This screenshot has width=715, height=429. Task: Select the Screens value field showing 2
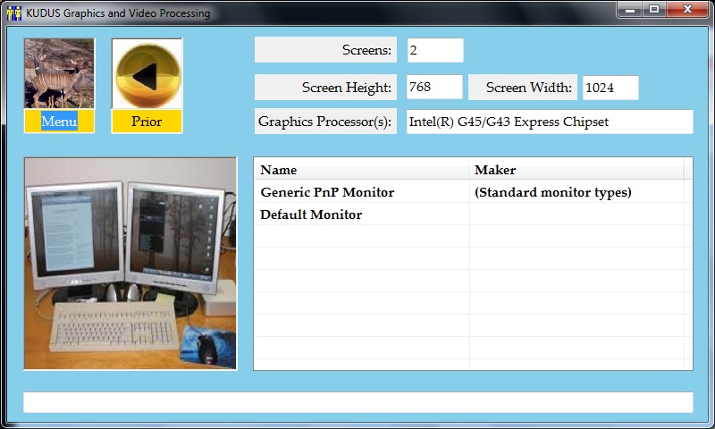[x=435, y=50]
